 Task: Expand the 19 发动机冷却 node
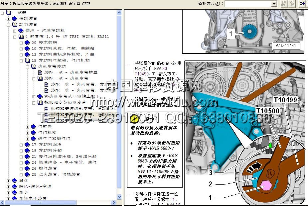point(21,151)
